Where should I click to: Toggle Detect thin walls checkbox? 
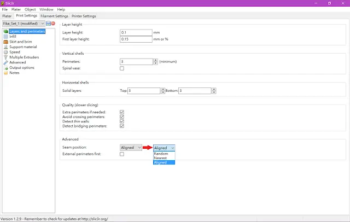click(x=122, y=121)
